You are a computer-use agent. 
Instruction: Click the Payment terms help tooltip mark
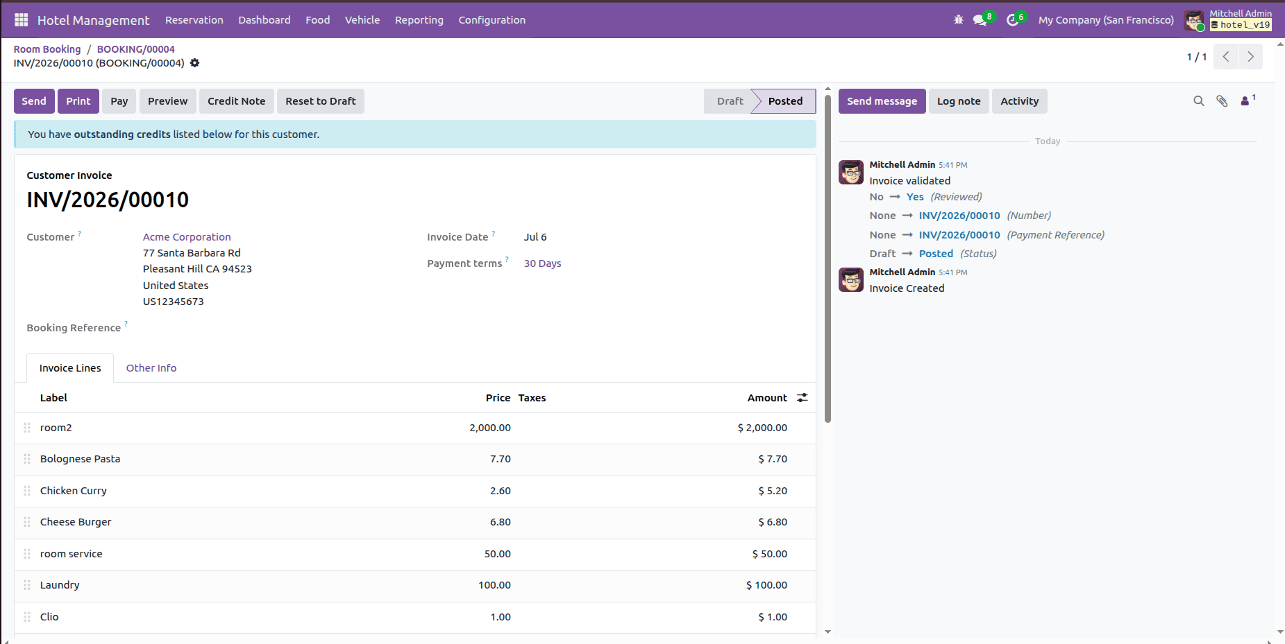pos(507,260)
